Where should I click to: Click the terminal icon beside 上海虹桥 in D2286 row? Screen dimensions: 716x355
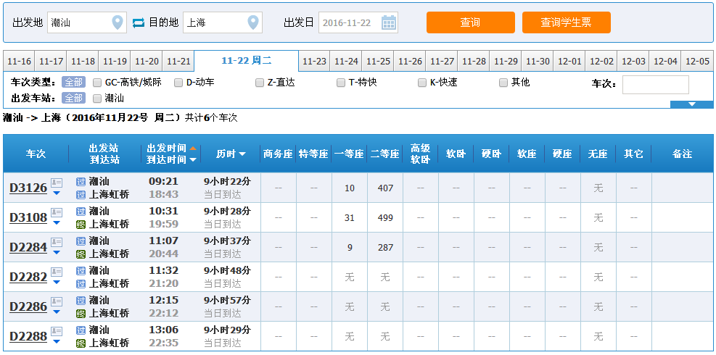(x=81, y=313)
